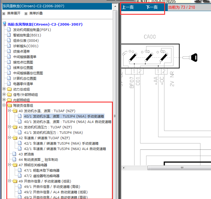Click the icon beside 菜单展开

click(4, 14)
